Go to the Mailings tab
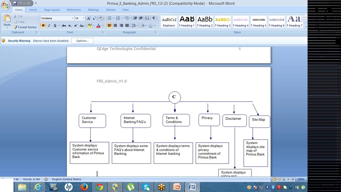 pyautogui.click(x=94, y=10)
